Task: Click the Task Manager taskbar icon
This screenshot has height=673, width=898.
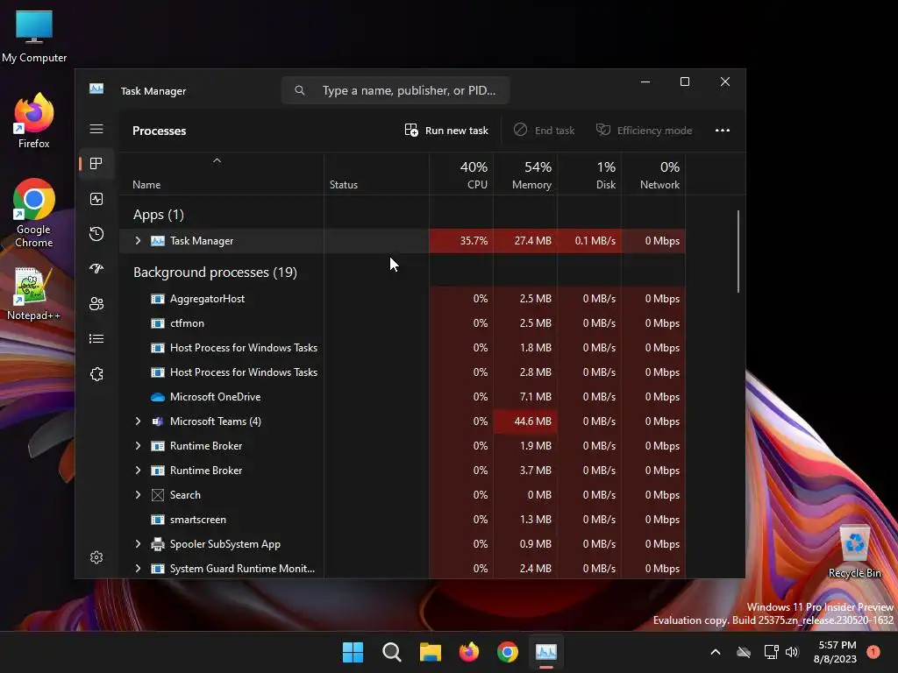Action: click(545, 652)
